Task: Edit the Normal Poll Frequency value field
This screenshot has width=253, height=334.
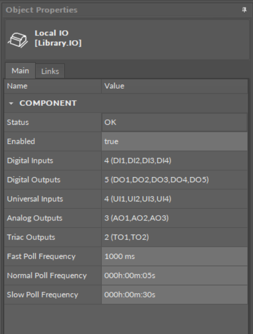Action: 174,276
